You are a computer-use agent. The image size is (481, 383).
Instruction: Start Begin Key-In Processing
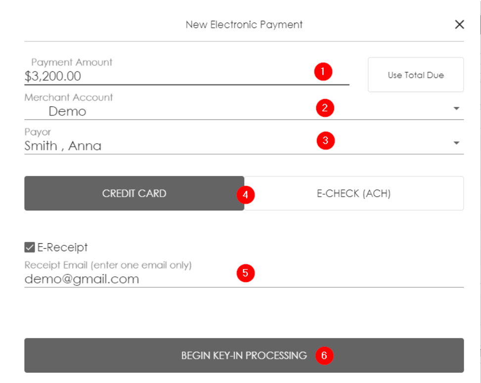[x=243, y=355]
